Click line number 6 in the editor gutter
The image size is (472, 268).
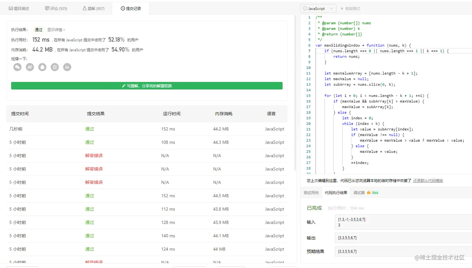click(x=309, y=45)
